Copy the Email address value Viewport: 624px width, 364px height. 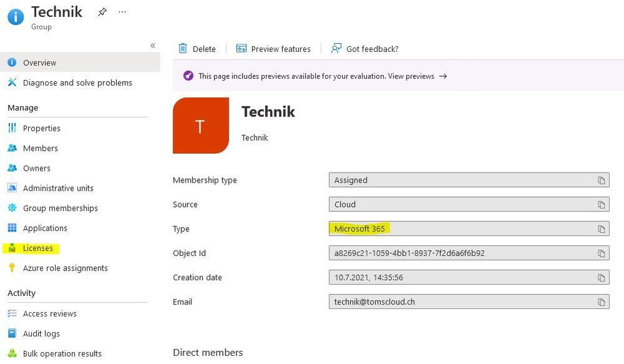(x=601, y=302)
